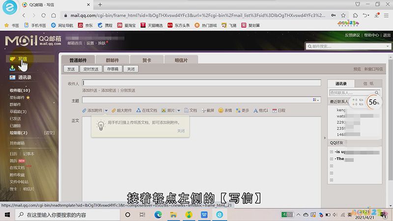Click the browser refresh icon

point(44,15)
